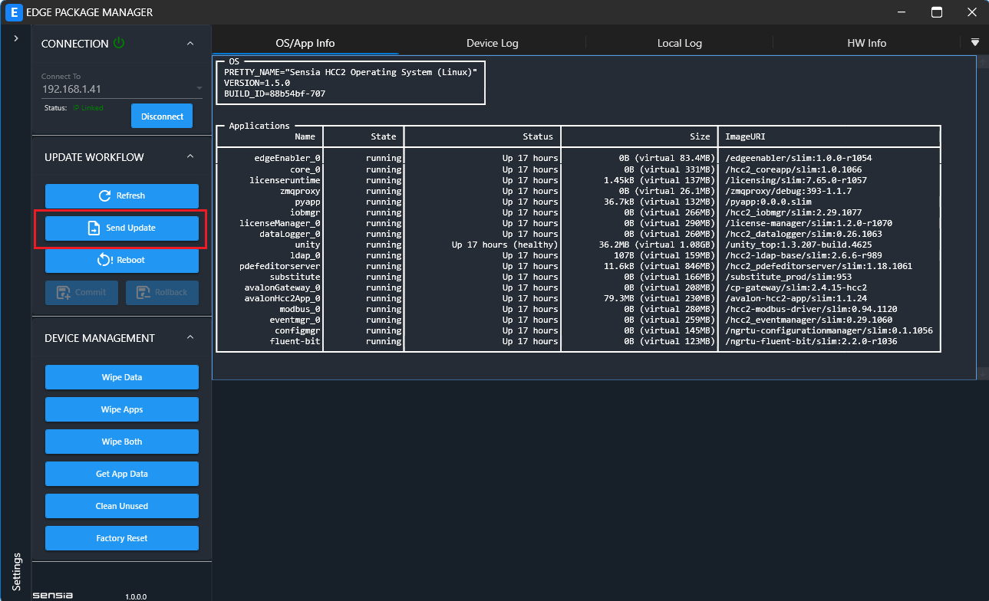Image resolution: width=989 pixels, height=601 pixels.
Task: Switch to the OS/App Info tab
Action: 305,43
